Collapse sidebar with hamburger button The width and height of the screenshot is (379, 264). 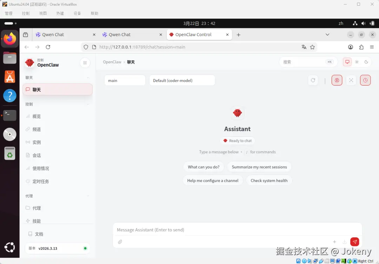click(85, 63)
